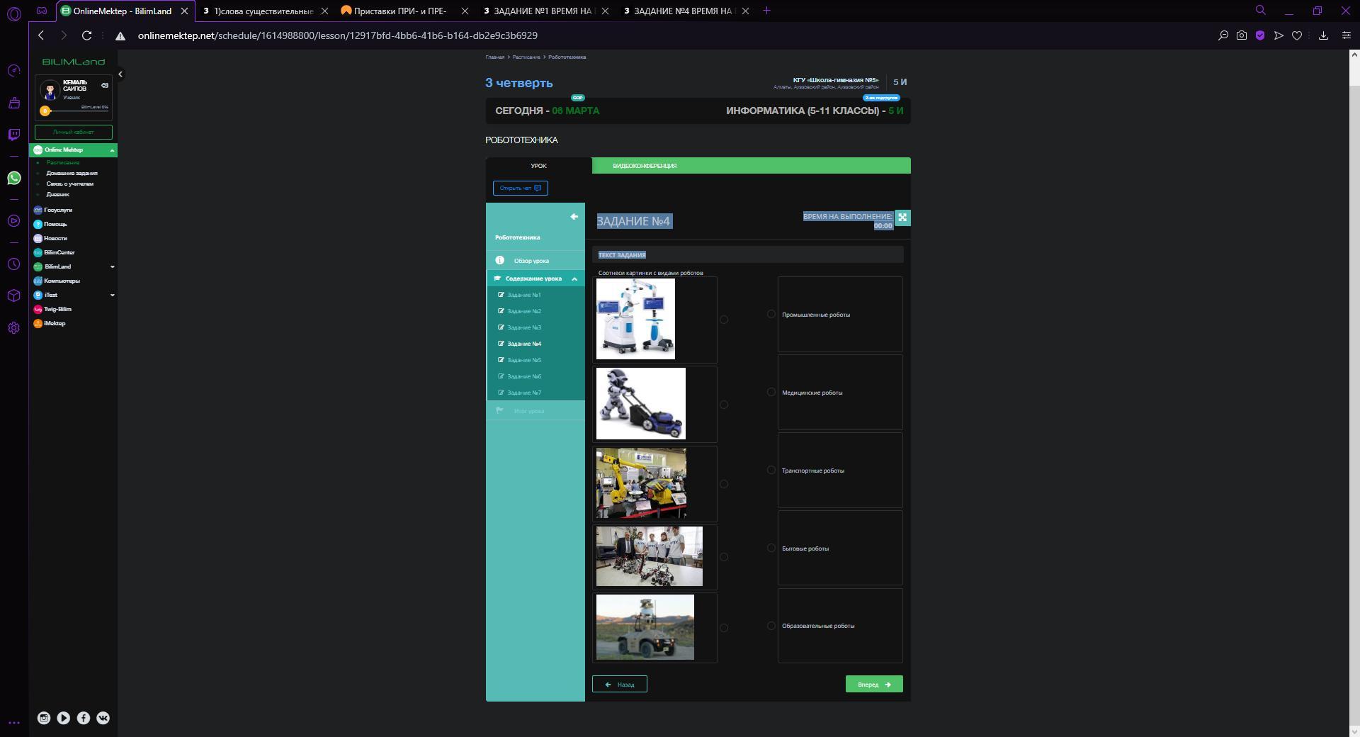
Task: Select the radio button for Медицинские роботы
Action: click(x=771, y=392)
